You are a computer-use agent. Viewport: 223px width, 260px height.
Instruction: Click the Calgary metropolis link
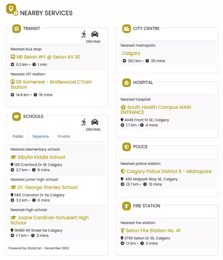pyautogui.click(x=131, y=54)
